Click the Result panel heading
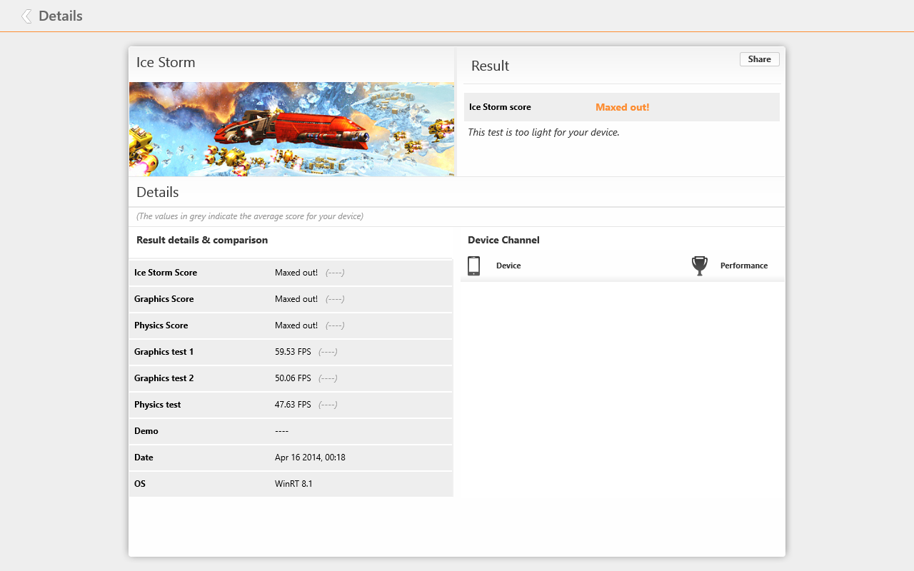914x571 pixels. pos(490,66)
